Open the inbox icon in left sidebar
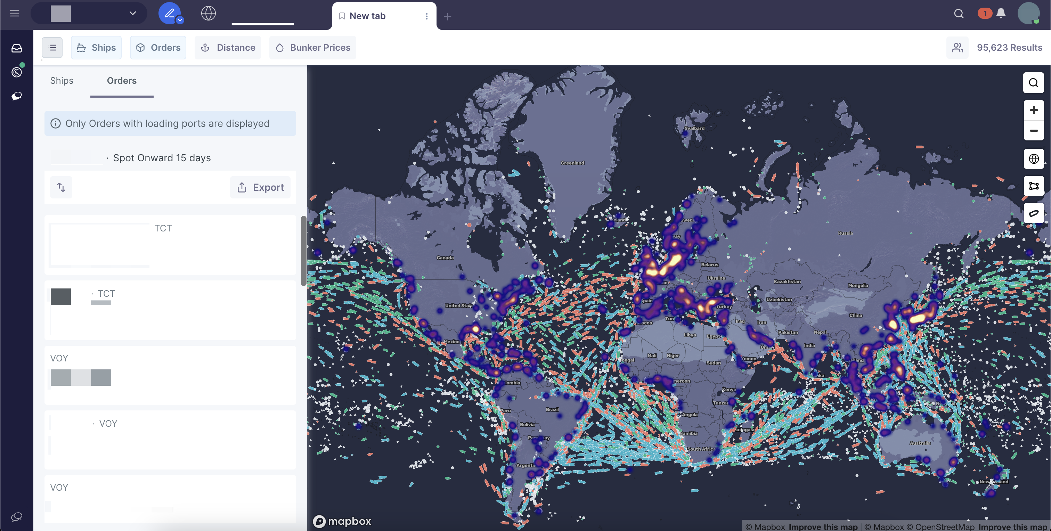The height and width of the screenshot is (531, 1051). (x=16, y=48)
